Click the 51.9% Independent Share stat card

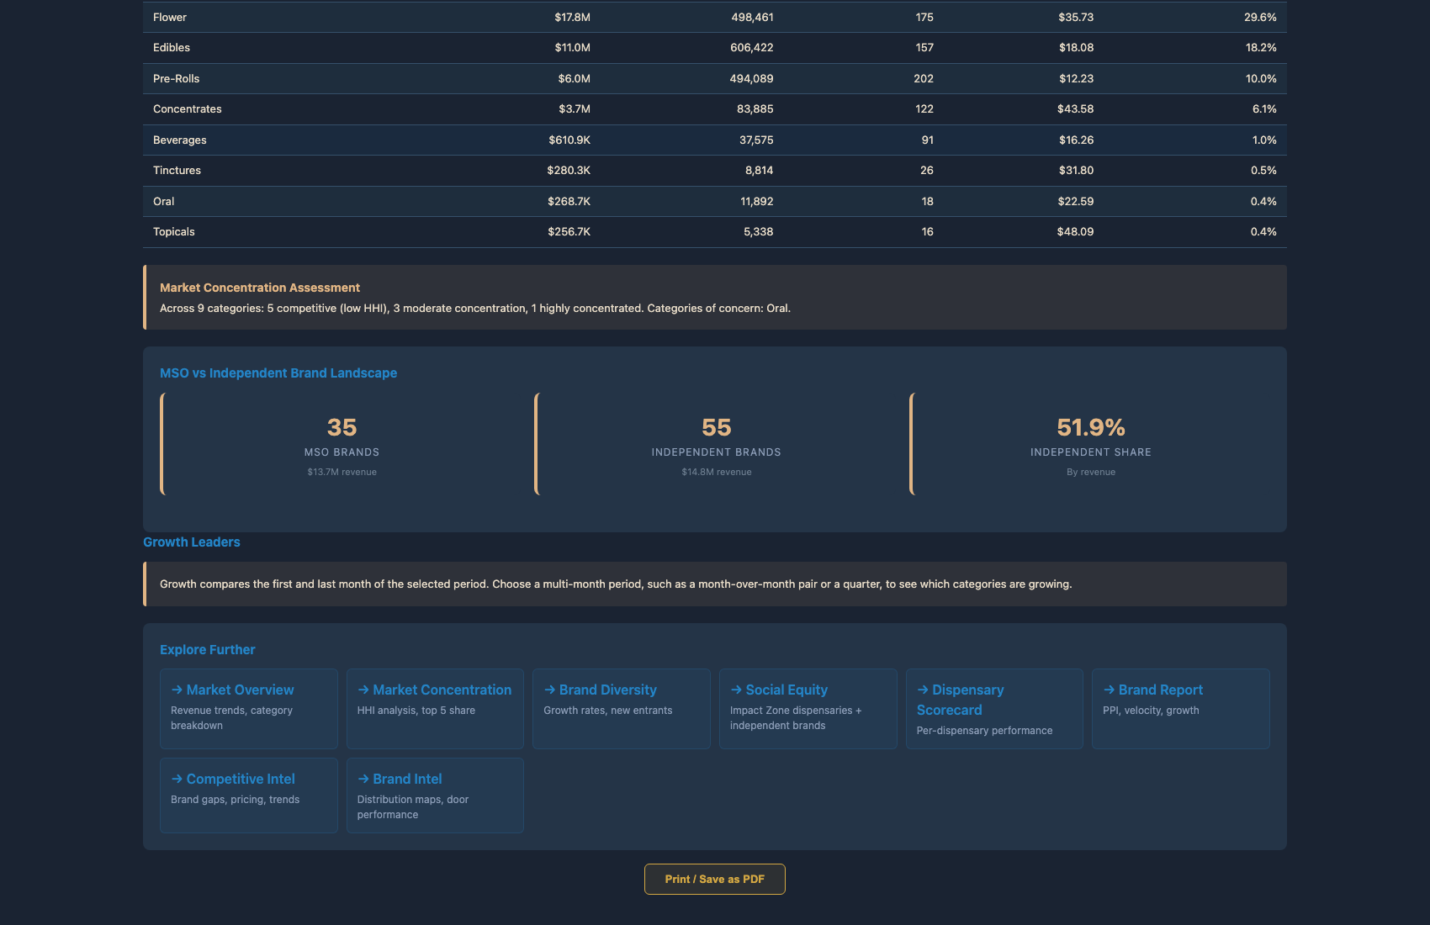click(x=1090, y=444)
